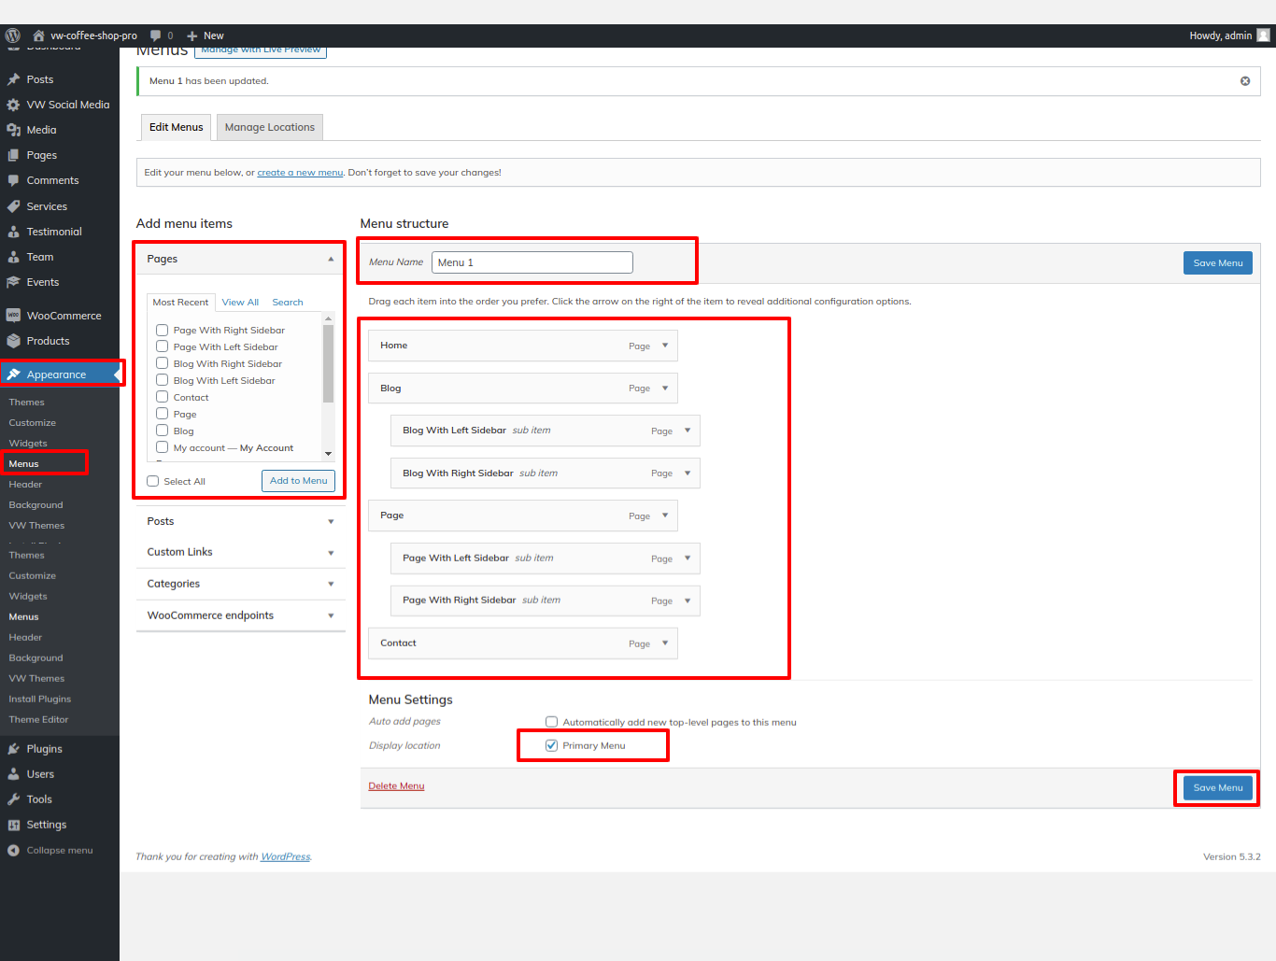The width and height of the screenshot is (1276, 961).
Task: Open WooCommerce icon in the sidebar
Action: (13, 316)
